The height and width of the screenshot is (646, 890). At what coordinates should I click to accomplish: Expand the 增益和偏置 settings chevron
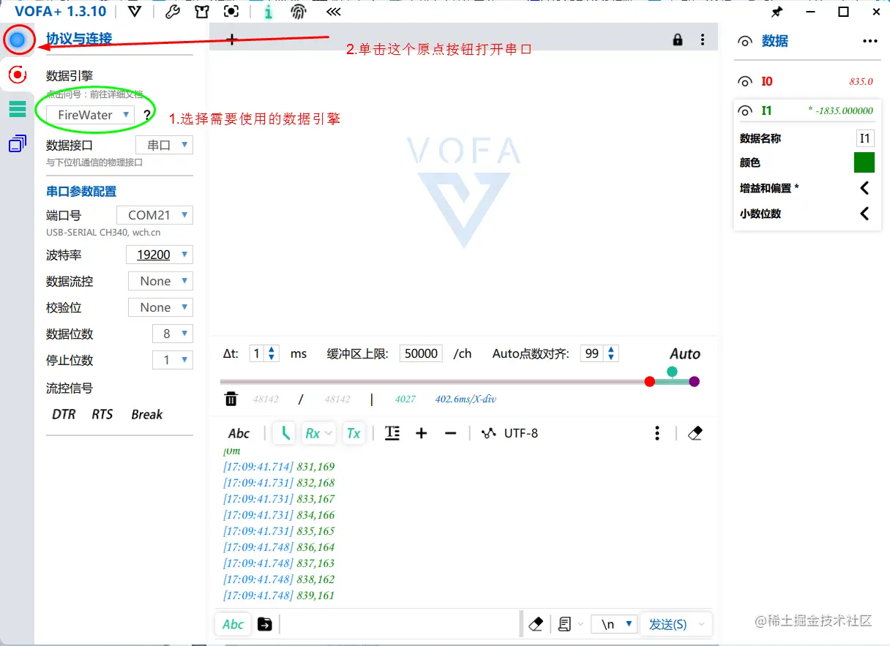[x=864, y=188]
